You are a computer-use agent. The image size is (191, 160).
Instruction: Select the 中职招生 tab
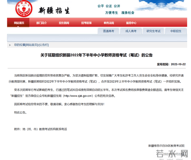tap(176, 31)
